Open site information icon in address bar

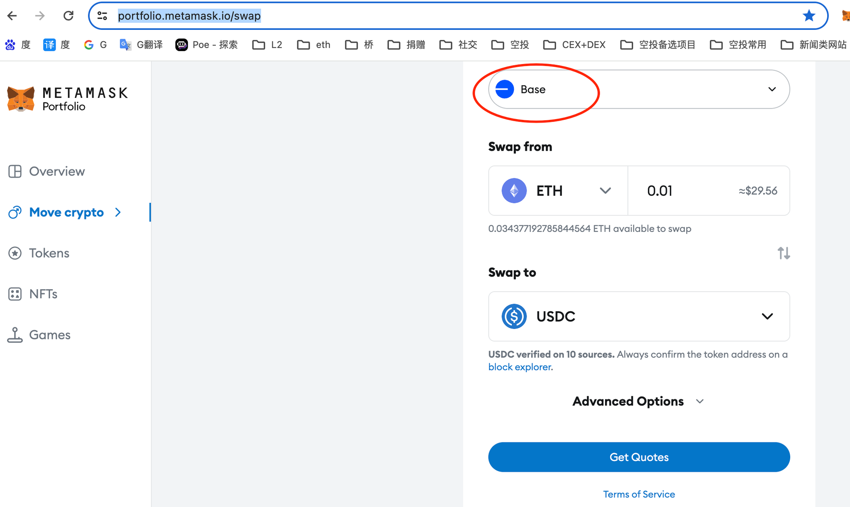[x=102, y=16]
